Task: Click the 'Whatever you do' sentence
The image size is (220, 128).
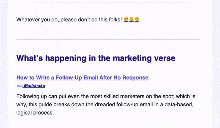Action: (69, 19)
